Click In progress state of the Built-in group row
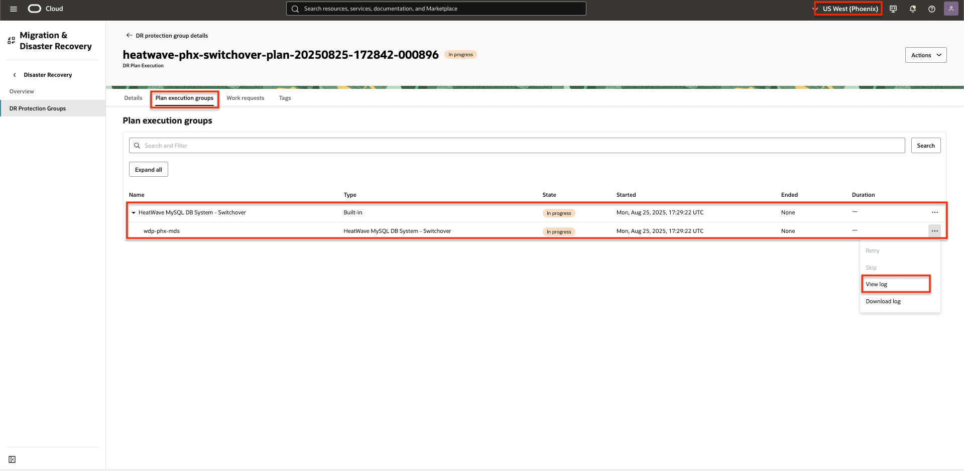Viewport: 964px width, 471px height. click(x=559, y=213)
